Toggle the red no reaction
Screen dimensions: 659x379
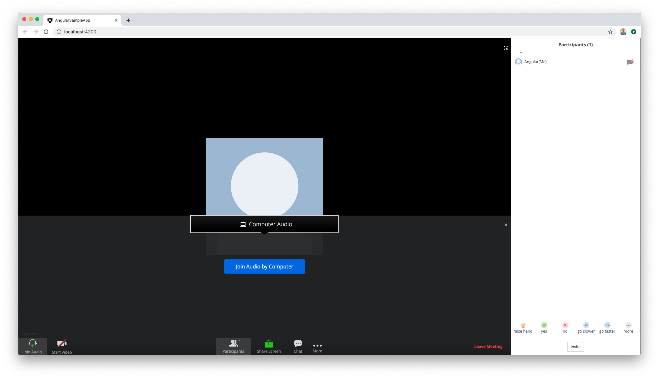pyautogui.click(x=565, y=325)
